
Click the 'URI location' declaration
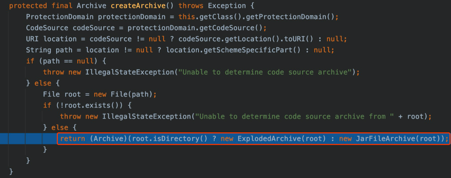pyautogui.click(x=51, y=39)
